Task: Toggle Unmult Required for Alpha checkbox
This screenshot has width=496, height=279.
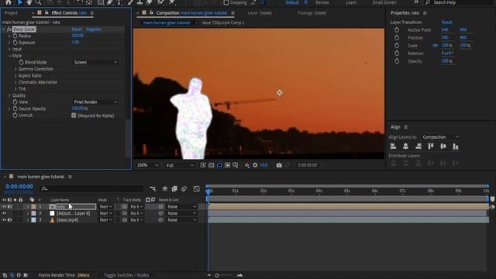Action: (x=74, y=115)
